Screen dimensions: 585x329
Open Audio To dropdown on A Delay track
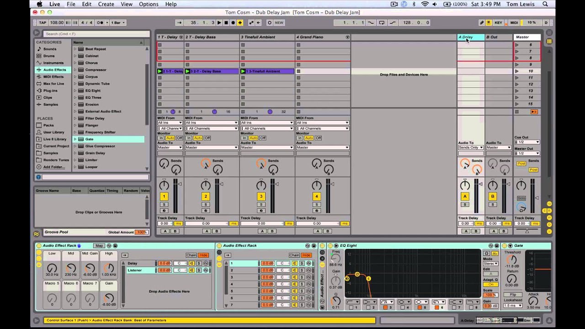[471, 148]
